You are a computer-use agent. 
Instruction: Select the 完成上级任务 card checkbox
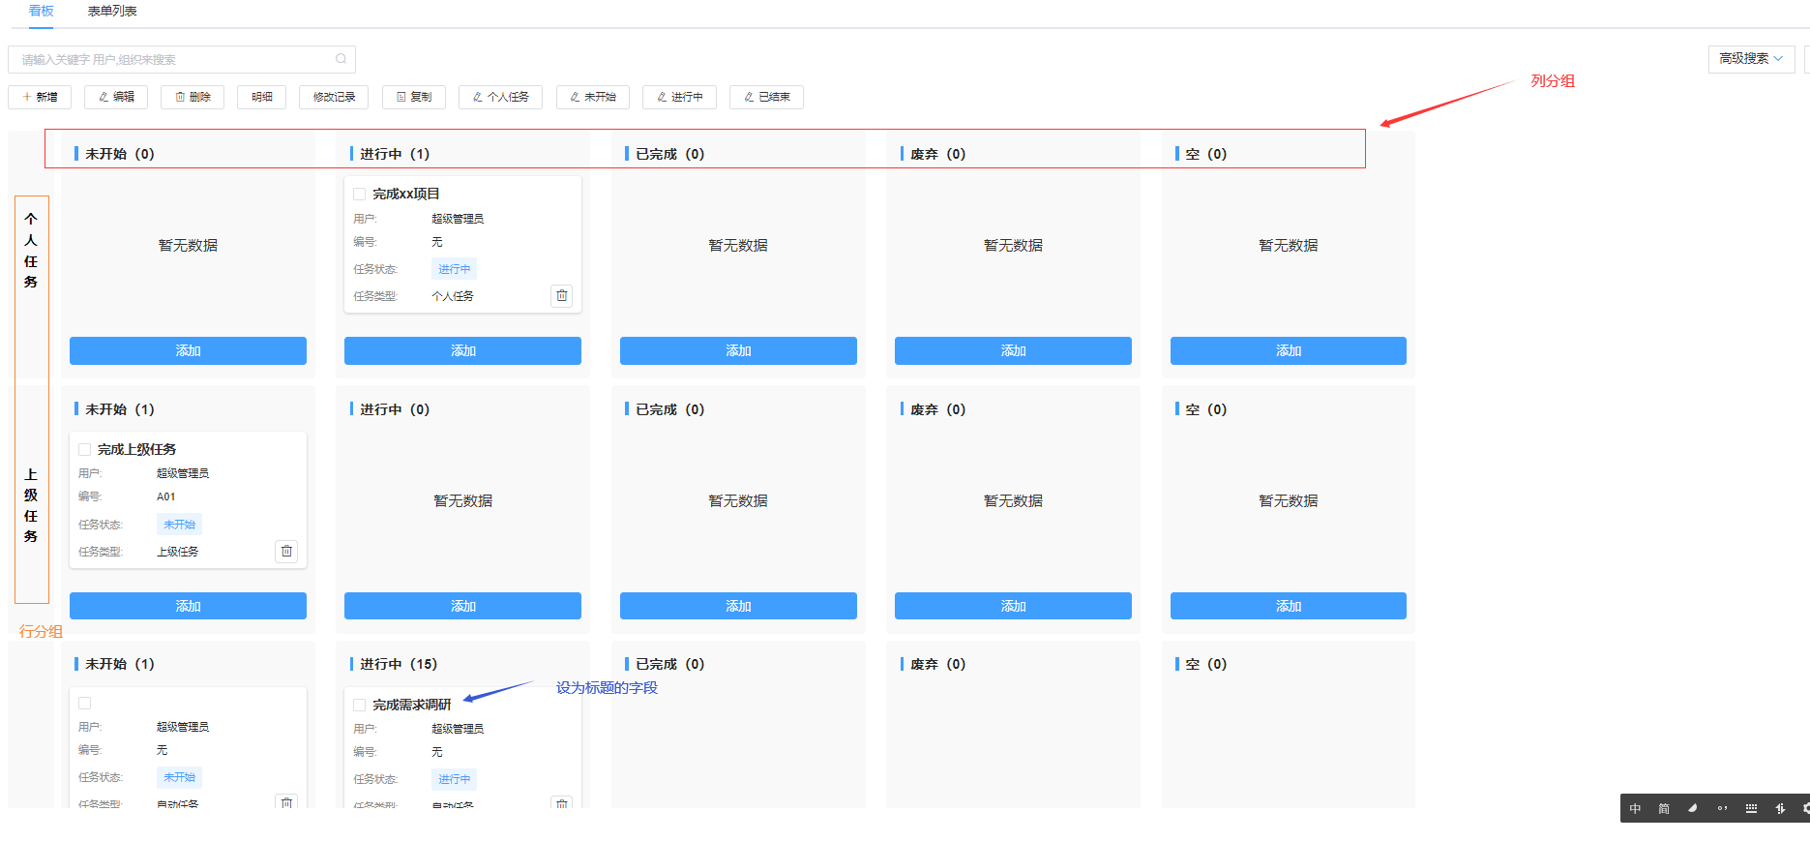tap(85, 449)
